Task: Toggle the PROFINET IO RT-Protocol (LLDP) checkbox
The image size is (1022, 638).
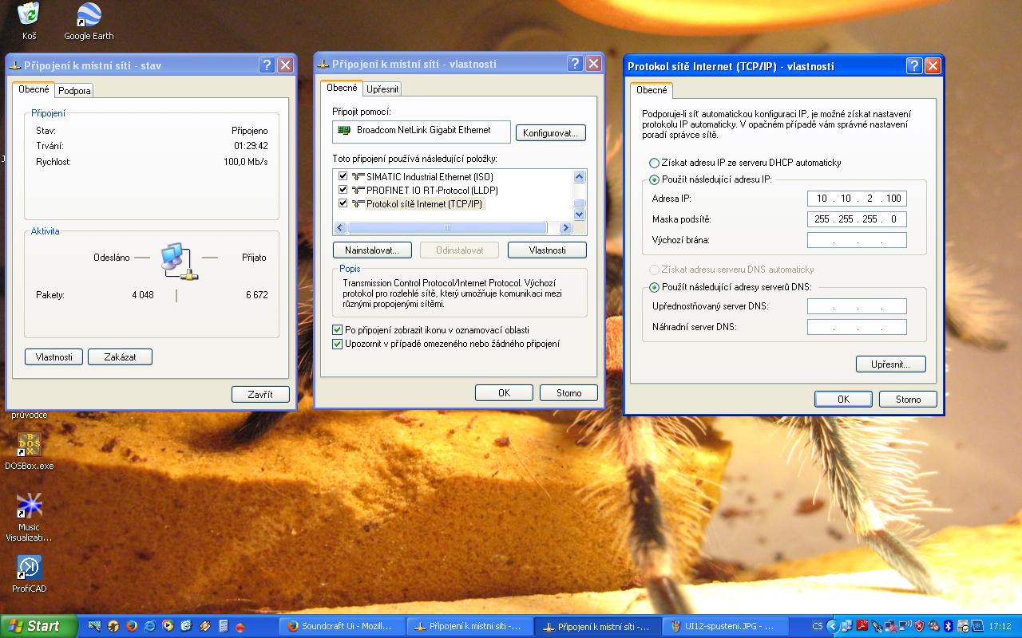Action: pyautogui.click(x=343, y=190)
